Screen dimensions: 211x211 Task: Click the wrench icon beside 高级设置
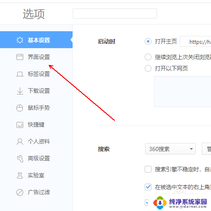coord(20,159)
